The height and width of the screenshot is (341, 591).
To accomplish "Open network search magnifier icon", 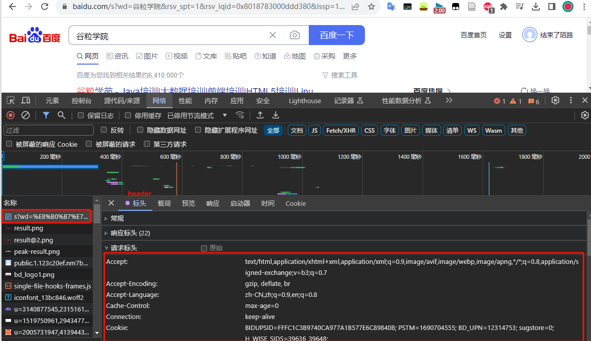I will (x=62, y=115).
